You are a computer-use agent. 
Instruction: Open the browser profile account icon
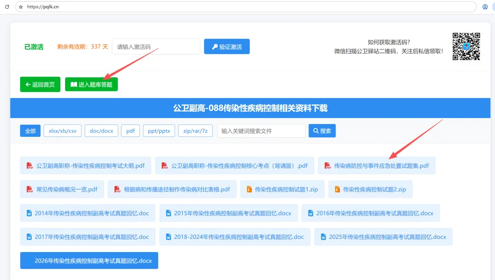coord(485,6)
